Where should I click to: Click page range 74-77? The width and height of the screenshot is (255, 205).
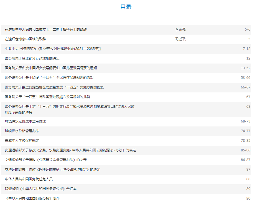[x=246, y=131]
